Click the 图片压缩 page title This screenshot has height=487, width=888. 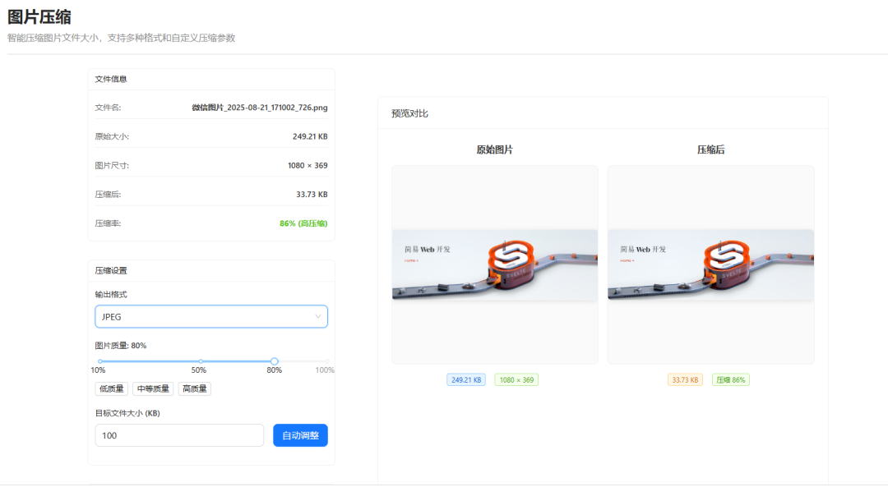pos(39,17)
